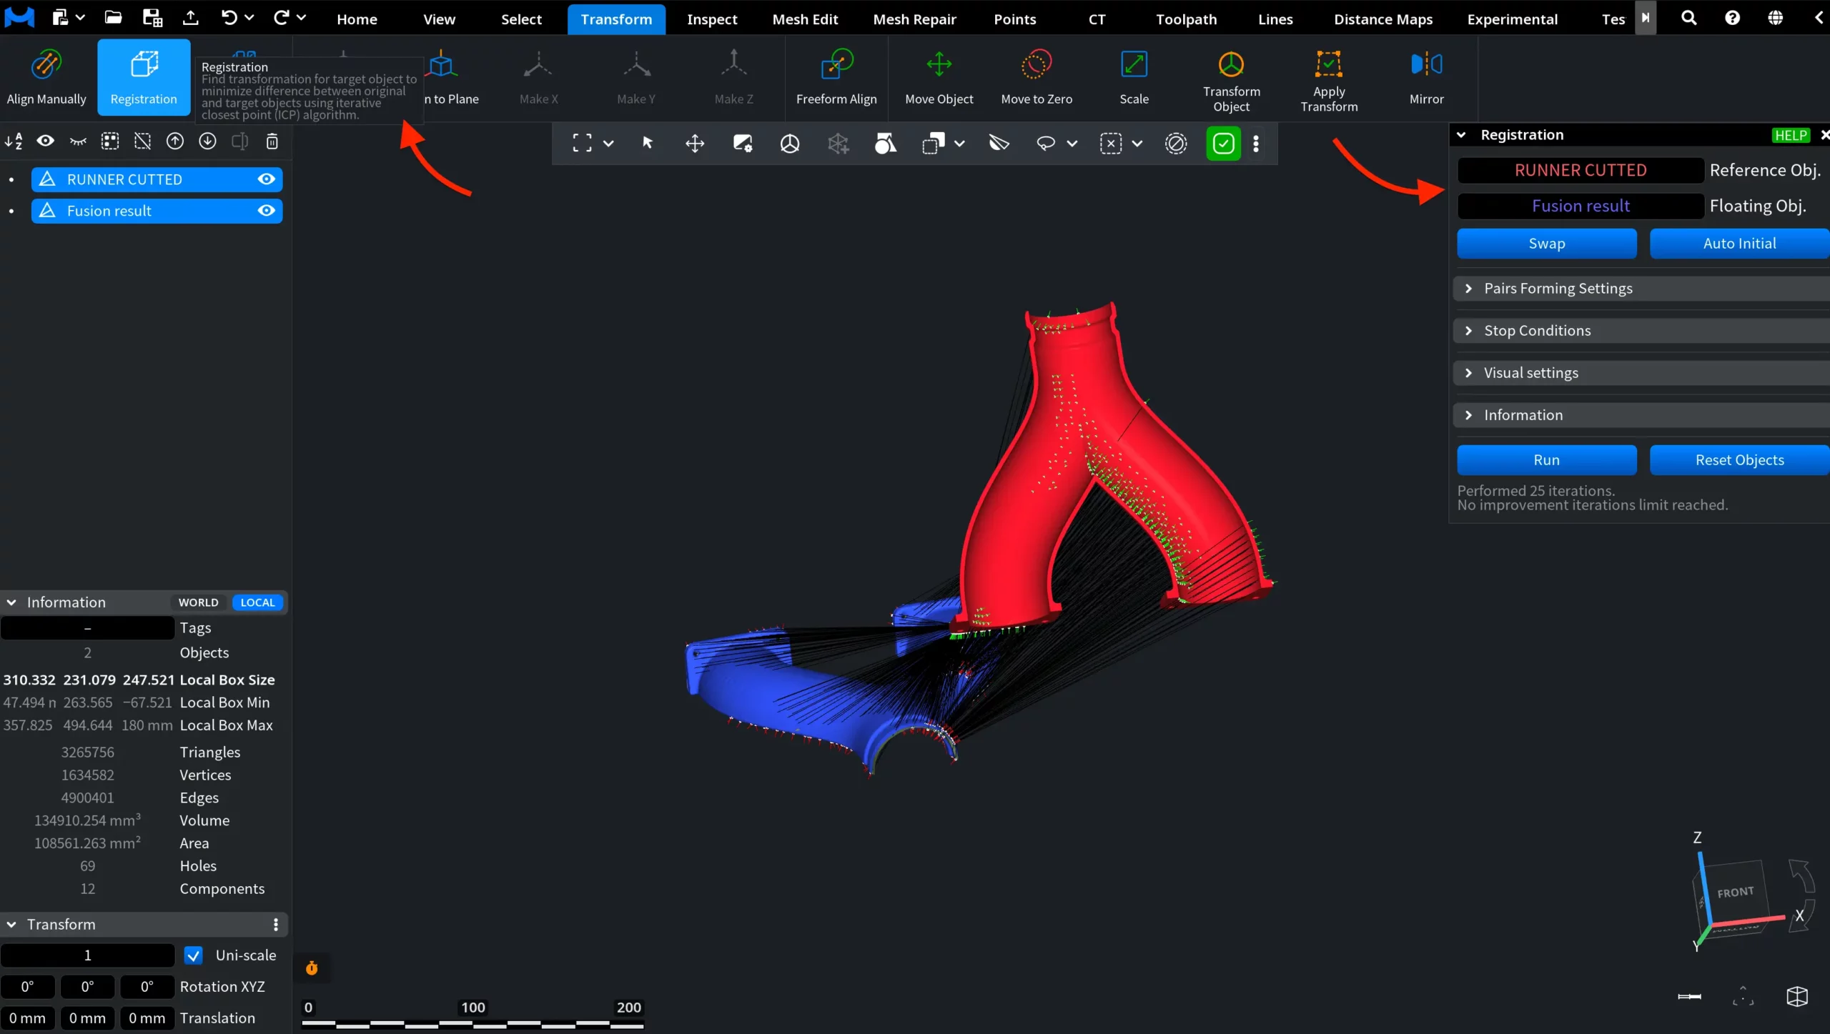Click the Scale tool icon
The height and width of the screenshot is (1034, 1830).
point(1134,64)
